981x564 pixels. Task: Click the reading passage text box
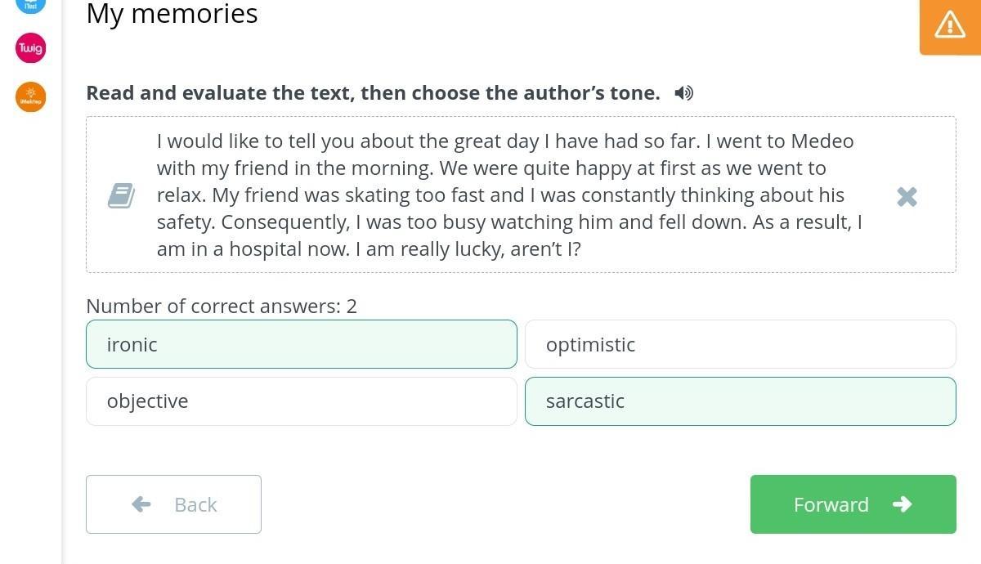[x=521, y=195]
